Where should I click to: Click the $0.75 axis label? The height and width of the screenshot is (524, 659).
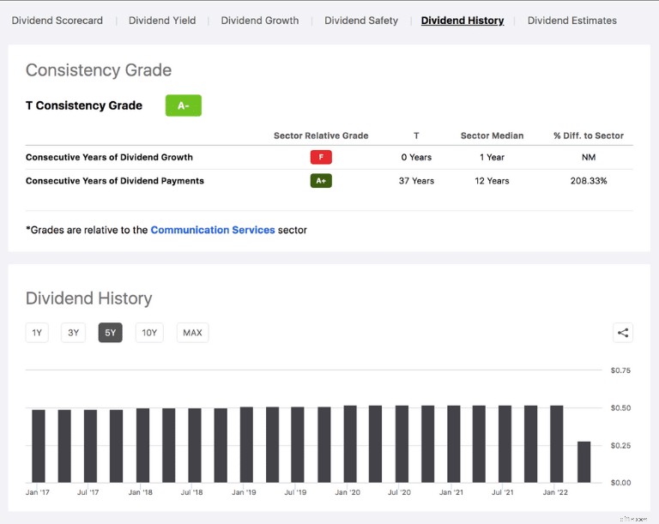point(620,370)
